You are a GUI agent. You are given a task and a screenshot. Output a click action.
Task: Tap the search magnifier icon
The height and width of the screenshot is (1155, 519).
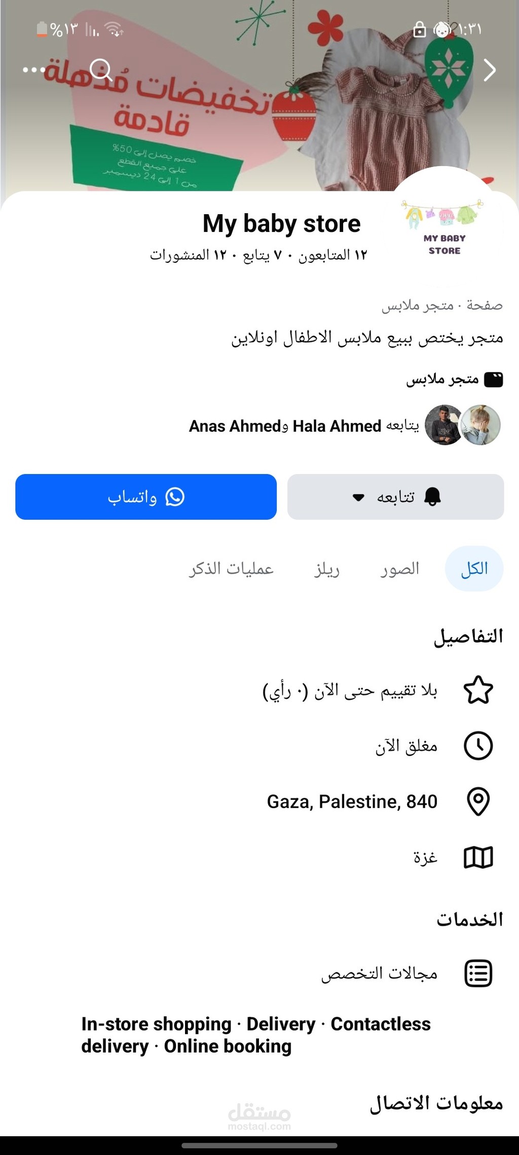click(101, 70)
